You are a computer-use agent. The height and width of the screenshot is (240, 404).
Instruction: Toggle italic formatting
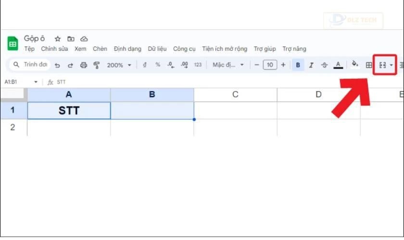coord(311,65)
